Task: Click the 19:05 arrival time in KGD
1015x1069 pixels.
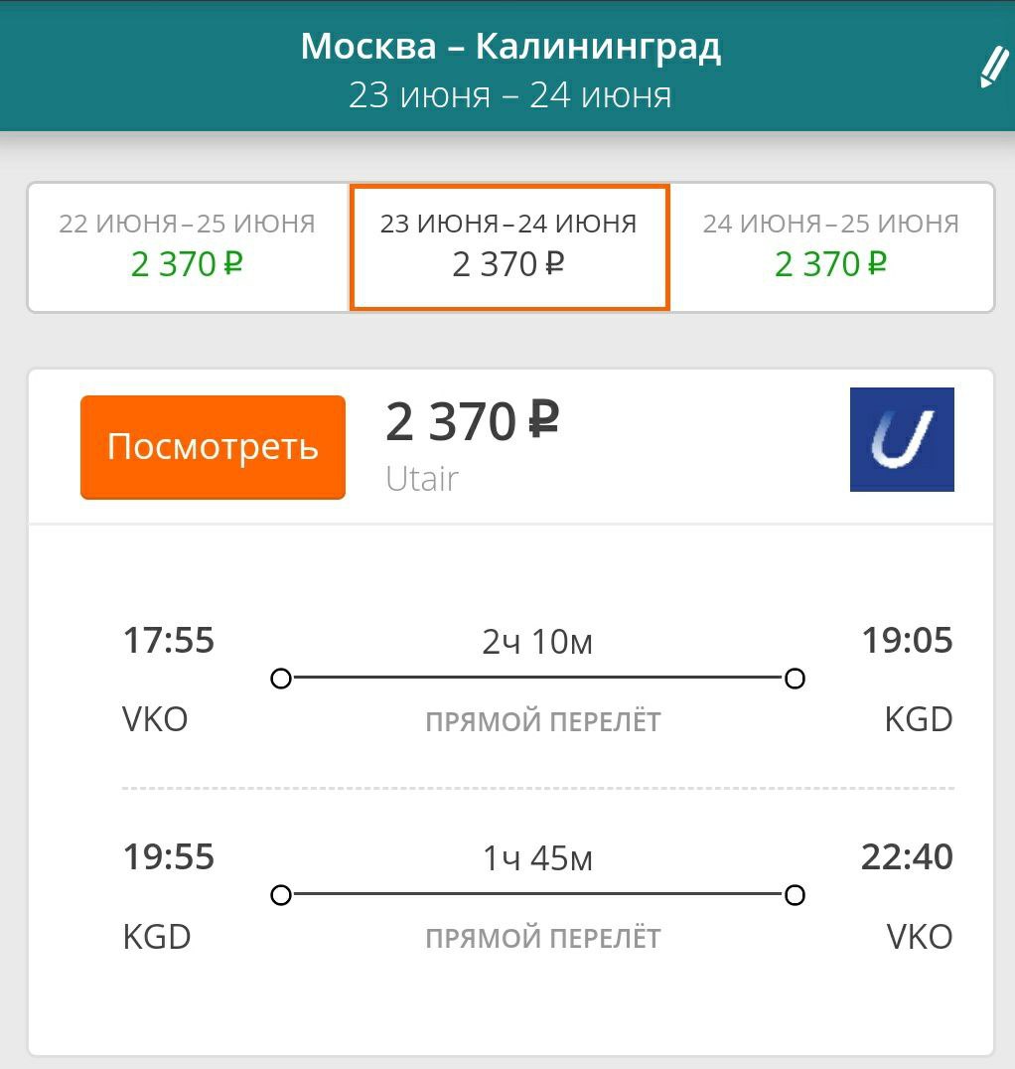Action: (907, 641)
